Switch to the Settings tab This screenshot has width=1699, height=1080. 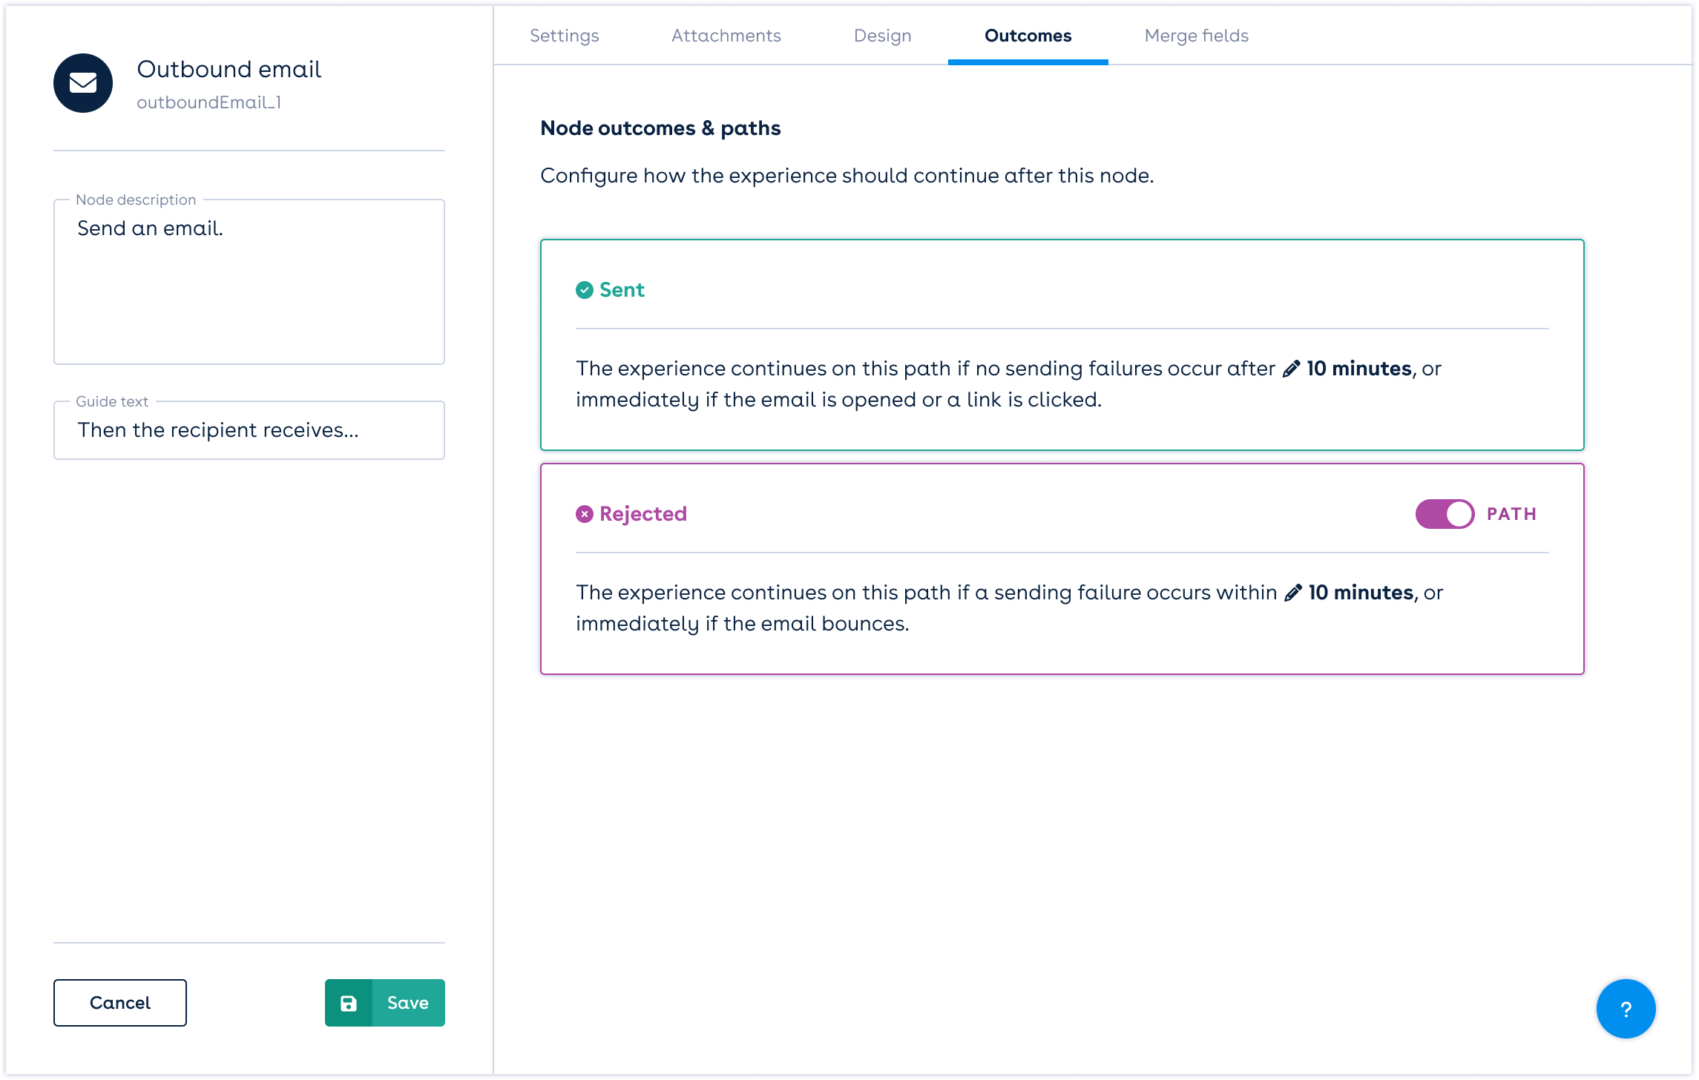[564, 36]
